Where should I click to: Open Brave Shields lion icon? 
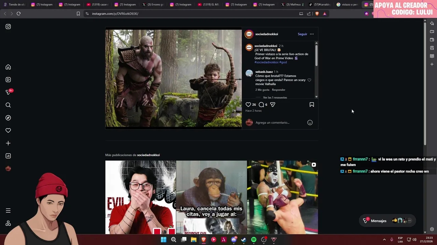(317, 14)
